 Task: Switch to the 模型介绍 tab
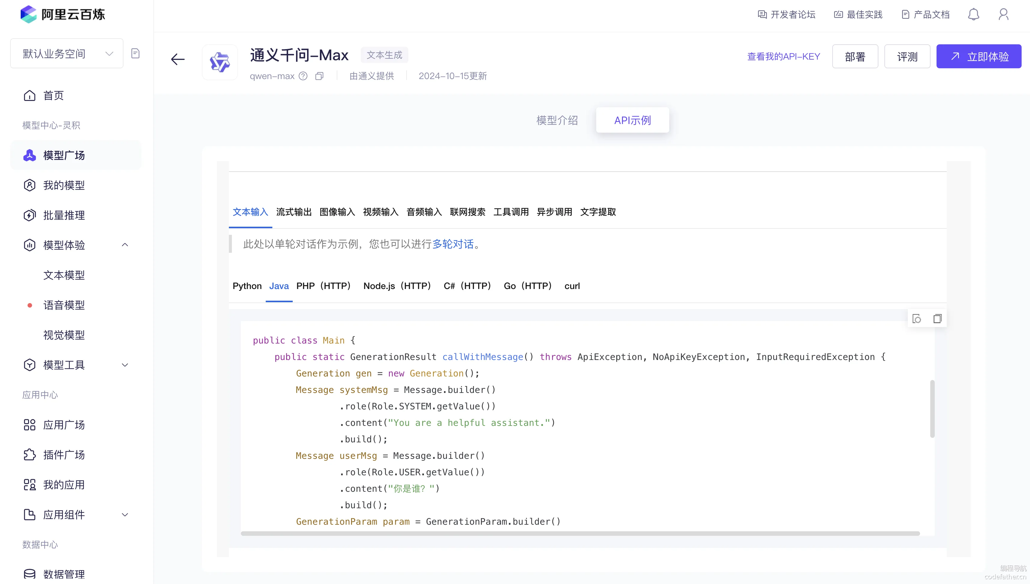pyautogui.click(x=557, y=120)
